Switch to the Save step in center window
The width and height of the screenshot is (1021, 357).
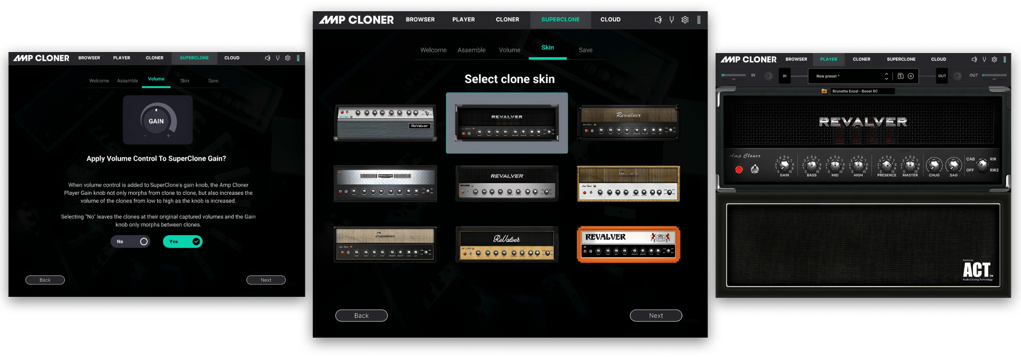(586, 50)
